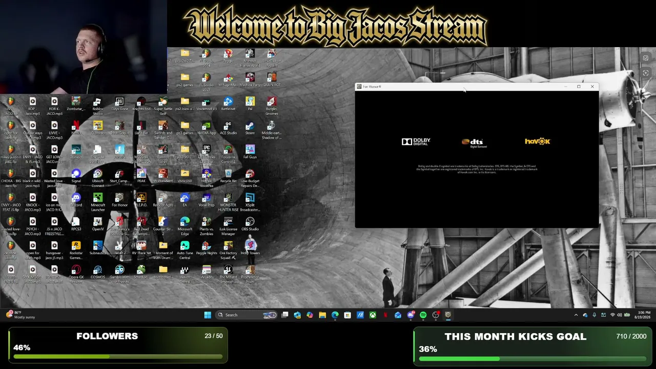Open the Discord desktop shortcut
Image resolution: width=656 pixels, height=369 pixels.
tap(76, 200)
